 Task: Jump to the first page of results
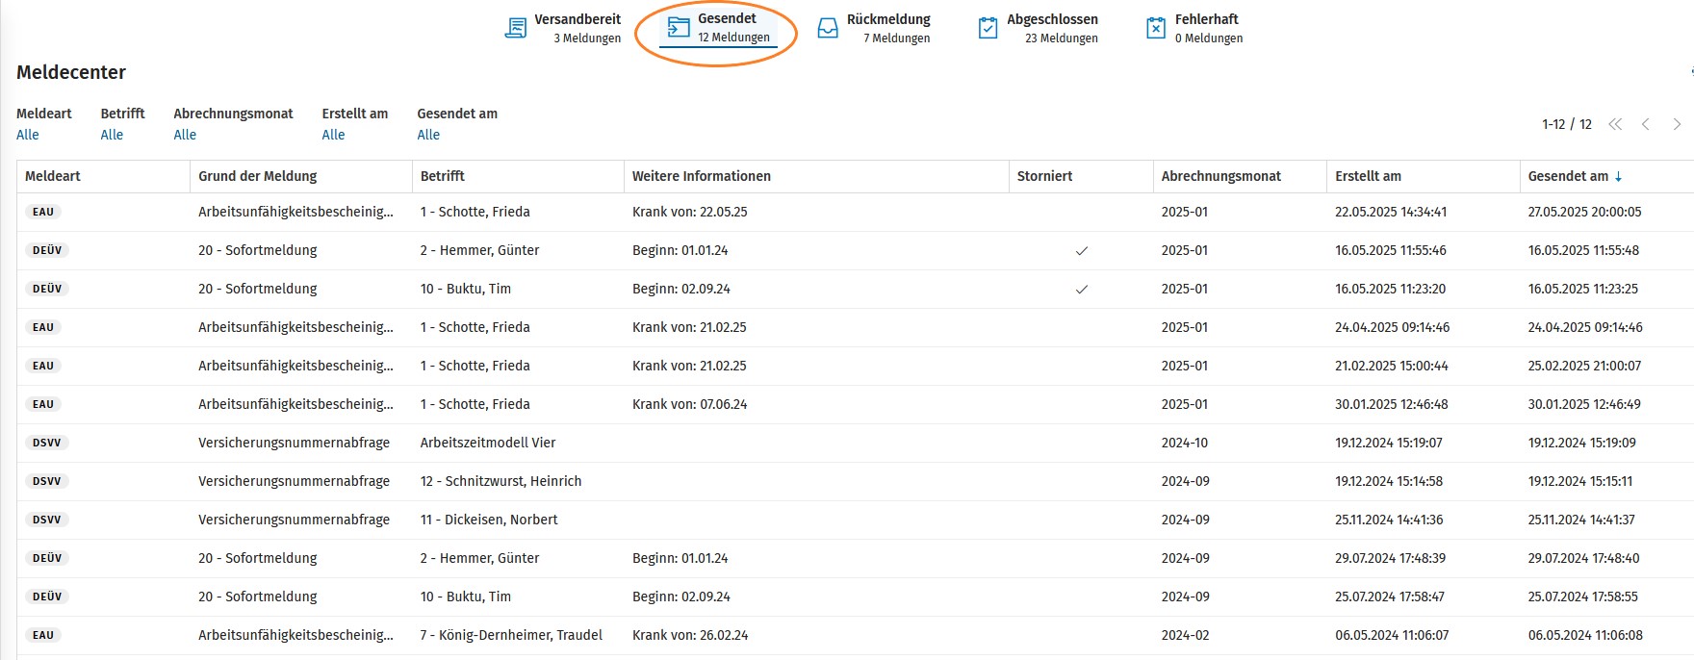pyautogui.click(x=1615, y=124)
